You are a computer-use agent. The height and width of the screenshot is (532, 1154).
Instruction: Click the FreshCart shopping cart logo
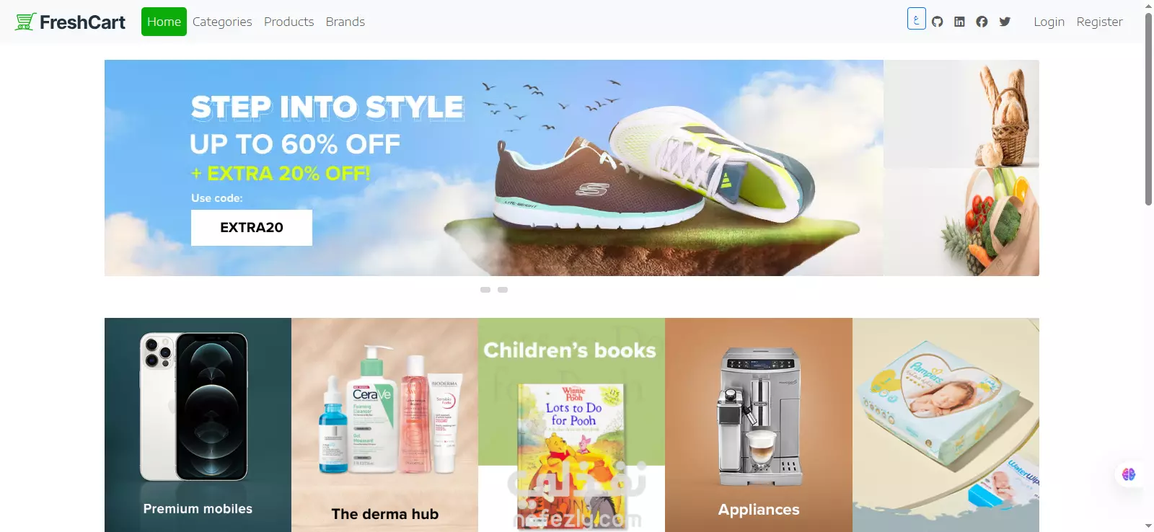[x=70, y=22]
